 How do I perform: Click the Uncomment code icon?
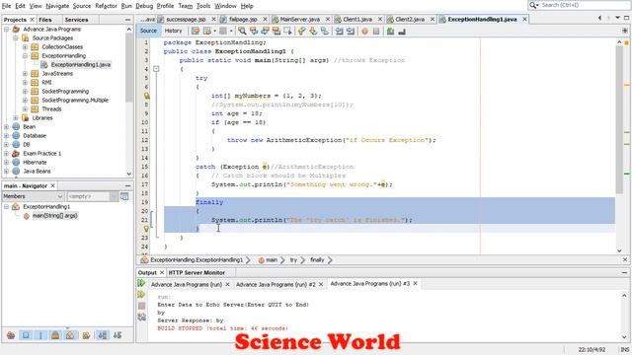402,31
